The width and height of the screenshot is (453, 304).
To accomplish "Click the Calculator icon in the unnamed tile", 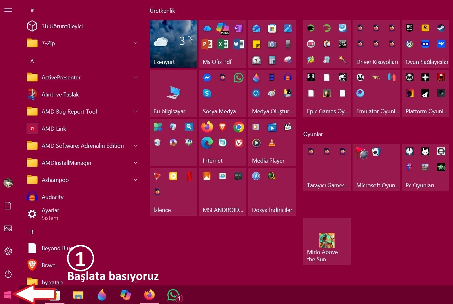I will [272, 60].
